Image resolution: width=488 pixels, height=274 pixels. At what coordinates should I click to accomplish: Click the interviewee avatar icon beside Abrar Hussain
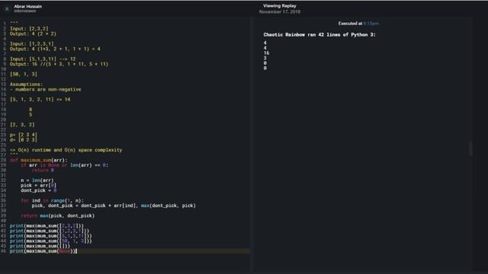[x=7, y=8]
